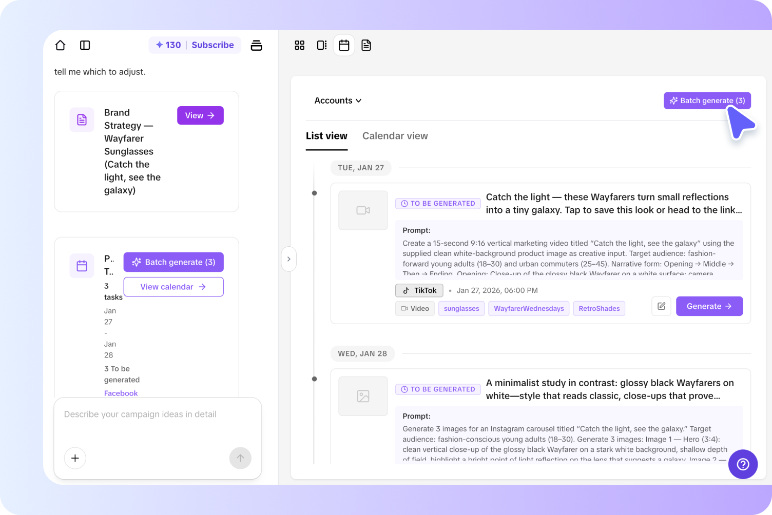Generate the Wayfarers TikTok video

click(x=709, y=306)
